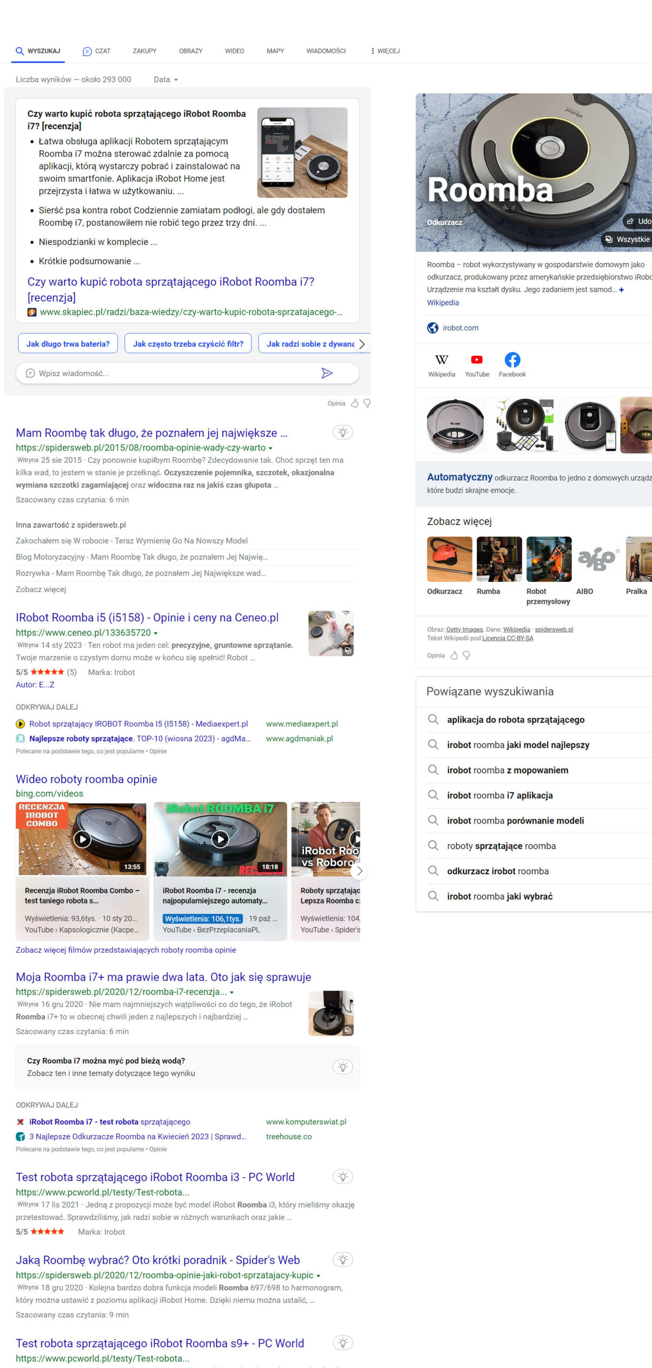
Task: Give thumbs up on the answer box Opinia
Action: tap(355, 403)
